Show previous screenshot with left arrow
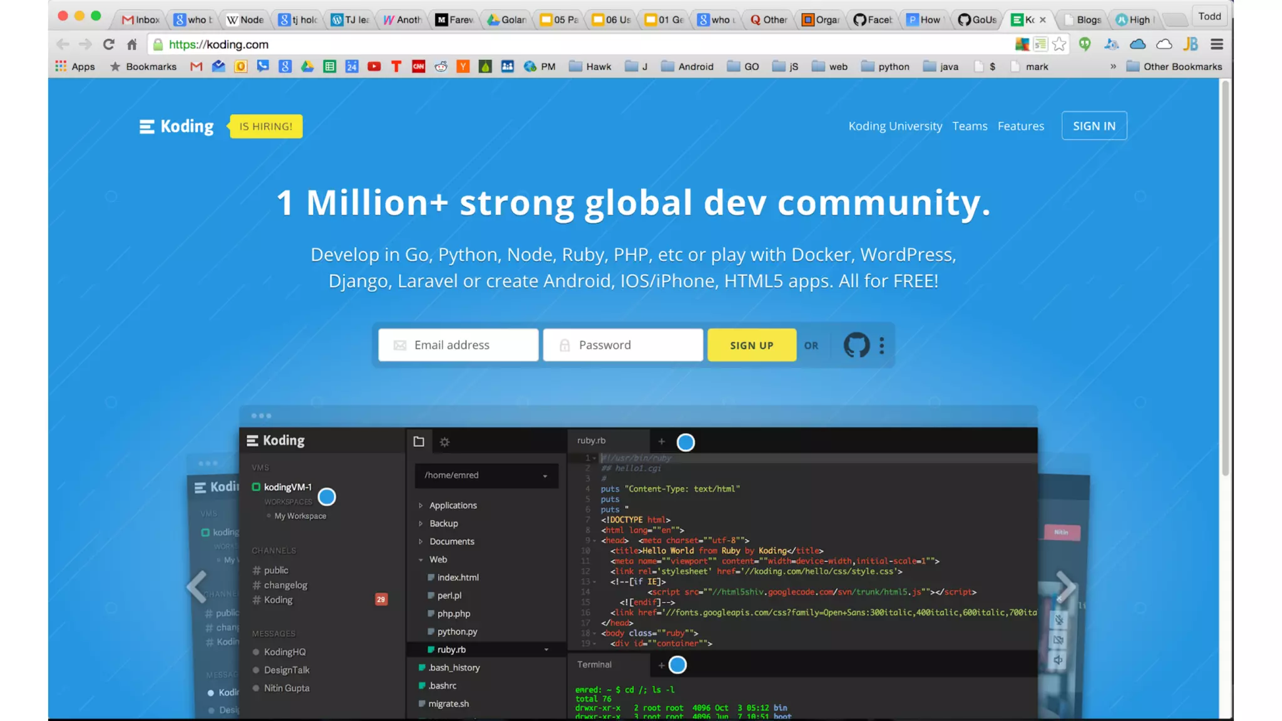This screenshot has width=1282, height=721. (197, 586)
